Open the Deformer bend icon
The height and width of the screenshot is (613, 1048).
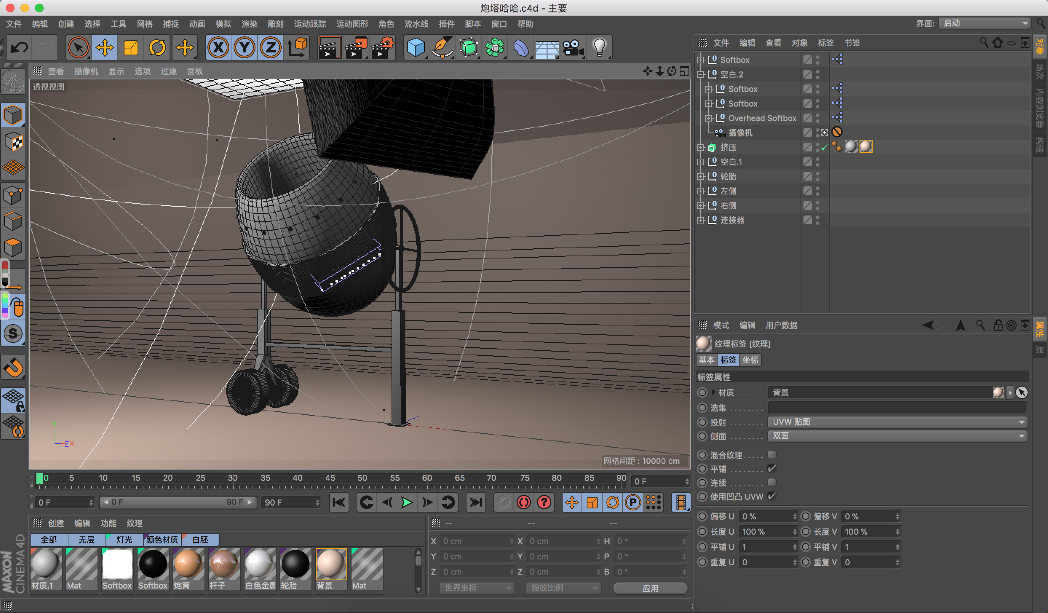click(521, 47)
